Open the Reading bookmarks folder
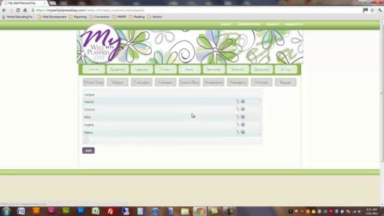This screenshot has width=384, height=216. coord(137,17)
